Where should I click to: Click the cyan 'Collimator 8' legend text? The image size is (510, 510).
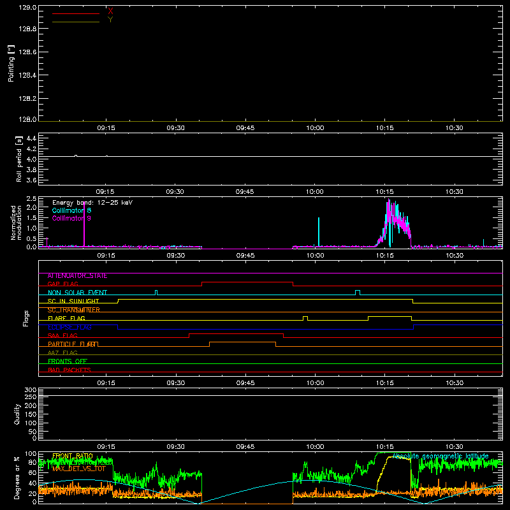(71, 210)
